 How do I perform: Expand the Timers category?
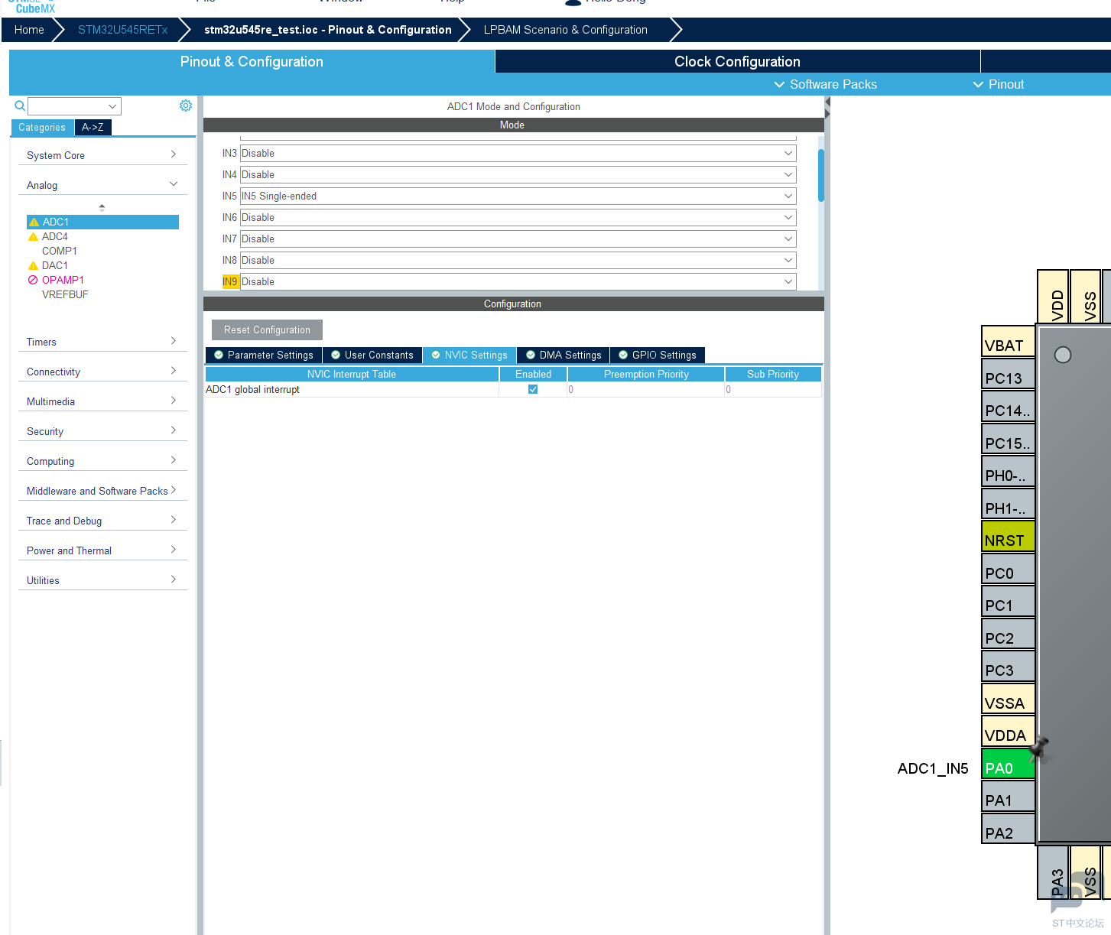pyautogui.click(x=102, y=342)
